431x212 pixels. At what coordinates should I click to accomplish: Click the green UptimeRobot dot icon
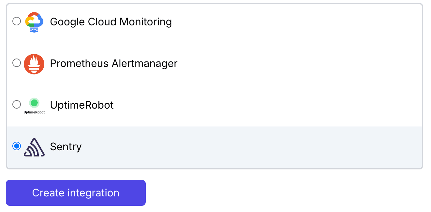(34, 103)
